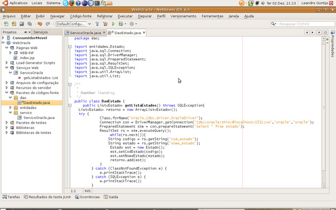Open the Tarefas window button
Viewport: 336px width, 210px height.
pyautogui.click(x=11, y=197)
